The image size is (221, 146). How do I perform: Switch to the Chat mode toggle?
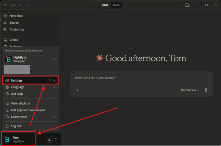point(105,5)
